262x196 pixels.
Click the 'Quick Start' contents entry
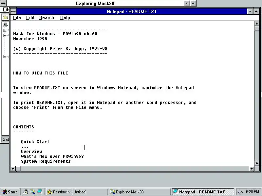[35, 142]
